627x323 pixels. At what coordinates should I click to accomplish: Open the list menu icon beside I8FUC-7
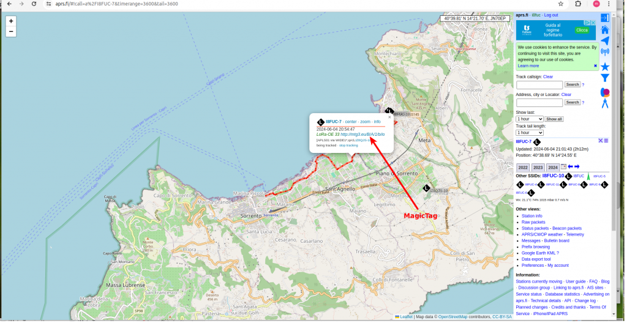coord(606,141)
